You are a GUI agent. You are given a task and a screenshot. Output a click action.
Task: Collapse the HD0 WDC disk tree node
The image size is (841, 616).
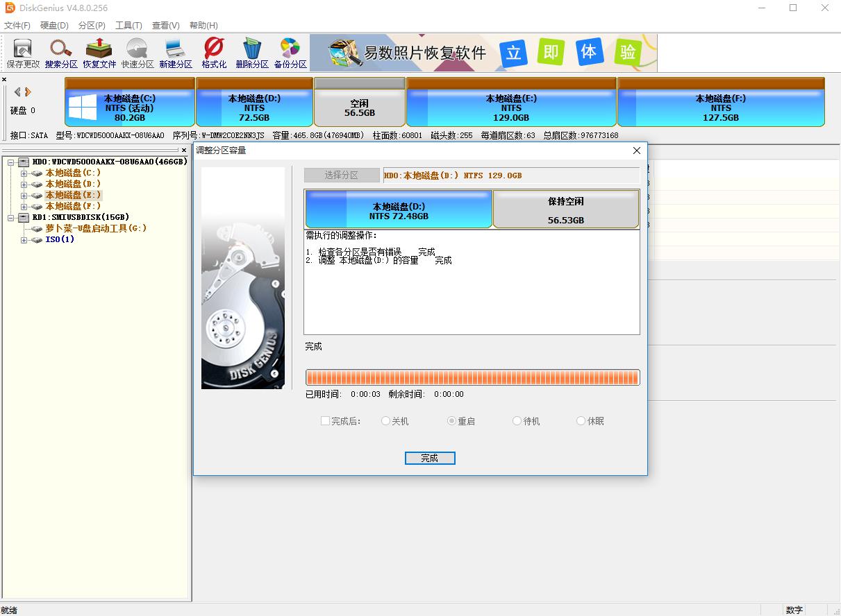pos(12,162)
